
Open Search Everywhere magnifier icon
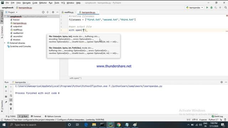[226, 7]
